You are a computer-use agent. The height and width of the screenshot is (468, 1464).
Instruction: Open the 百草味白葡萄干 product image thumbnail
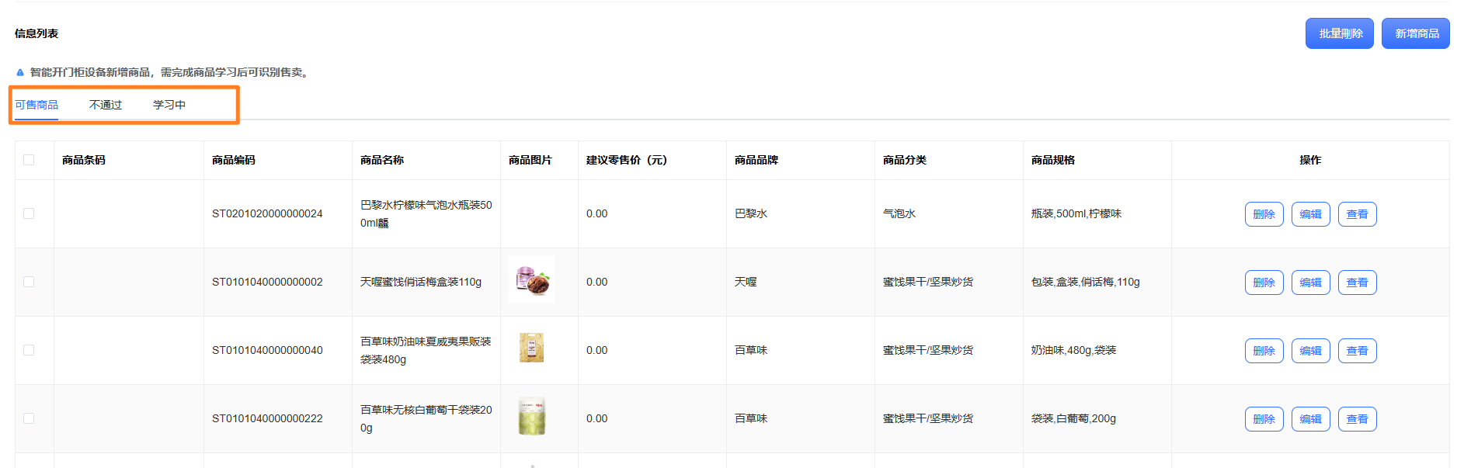532,416
